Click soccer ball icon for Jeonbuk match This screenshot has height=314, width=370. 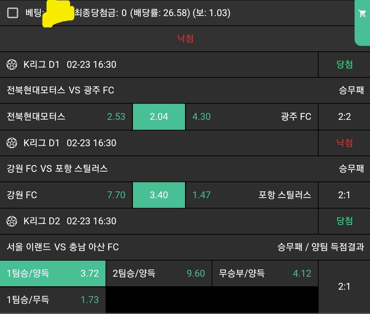(12, 64)
